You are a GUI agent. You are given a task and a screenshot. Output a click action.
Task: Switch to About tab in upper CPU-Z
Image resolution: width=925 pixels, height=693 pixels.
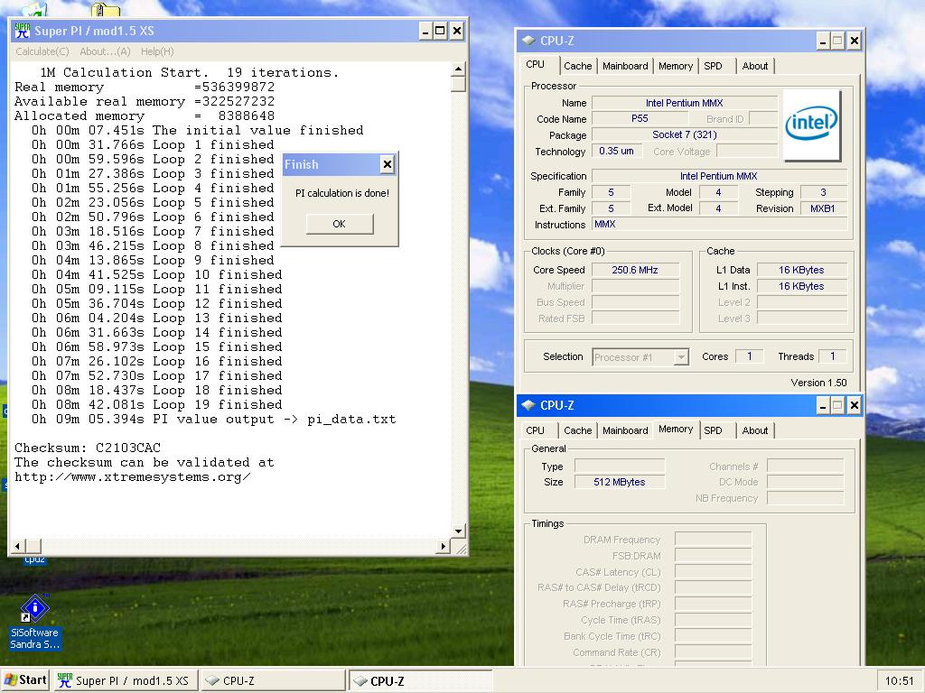(755, 66)
